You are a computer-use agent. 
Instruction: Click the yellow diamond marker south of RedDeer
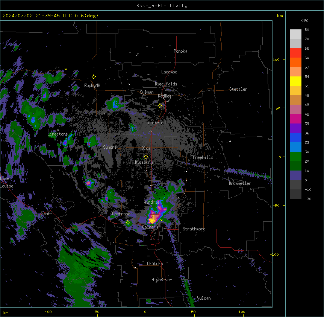click(x=160, y=106)
